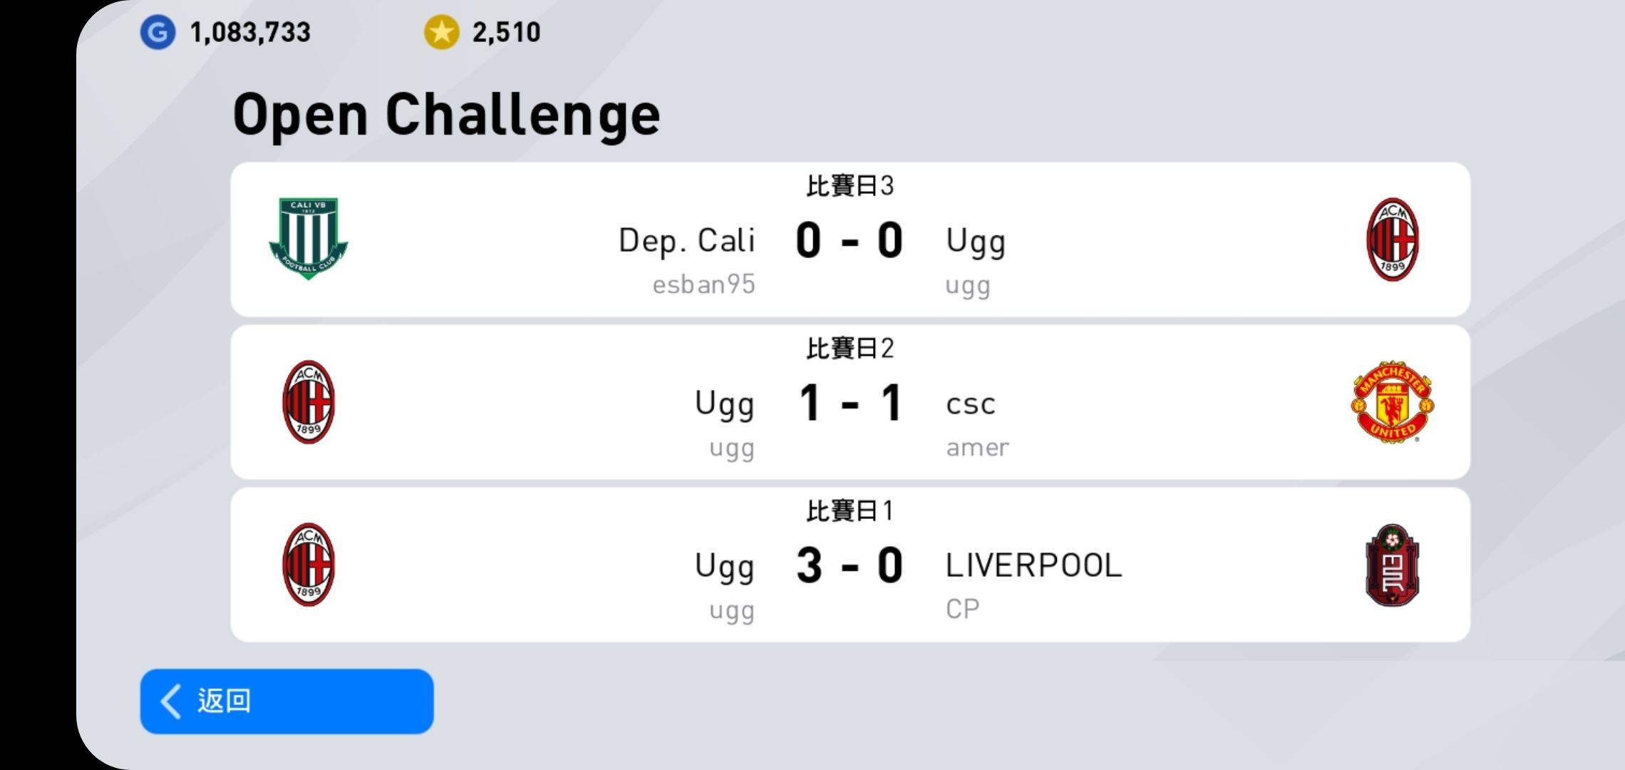This screenshot has height=770, width=1625.
Task: Click the LIVERPOOL team dark red crest
Action: pos(1392,565)
